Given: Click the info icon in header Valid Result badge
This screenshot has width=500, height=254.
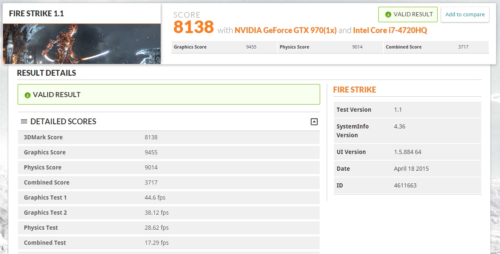Looking at the screenshot, I should pyautogui.click(x=388, y=14).
